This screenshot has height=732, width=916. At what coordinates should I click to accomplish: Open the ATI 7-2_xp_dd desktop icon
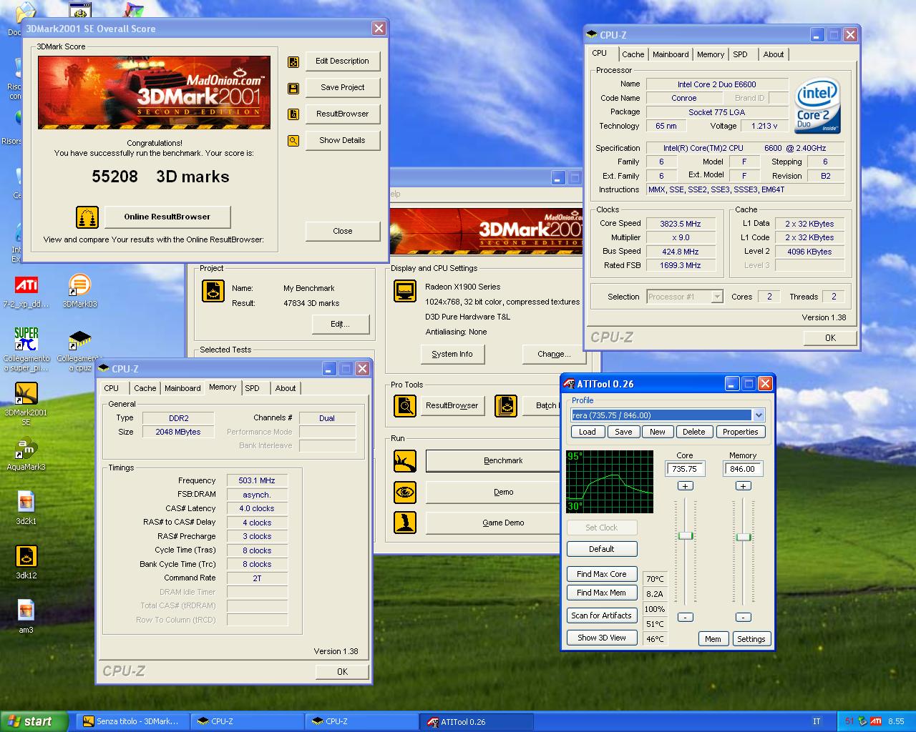click(26, 291)
